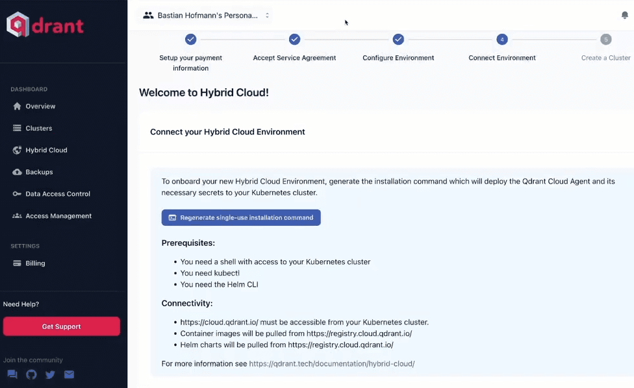Open the Overview dashboard page
Screen dimensions: 634x388
[x=40, y=106]
